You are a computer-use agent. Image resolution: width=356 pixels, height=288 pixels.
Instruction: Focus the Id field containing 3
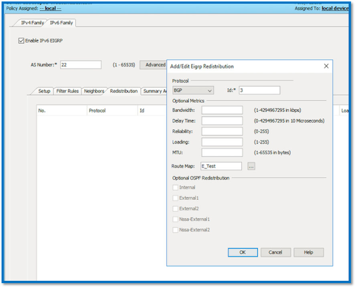tap(259, 90)
